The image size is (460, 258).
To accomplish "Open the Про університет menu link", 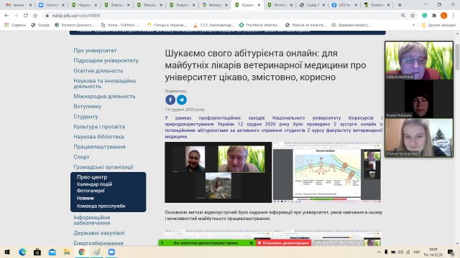I will pyautogui.click(x=95, y=51).
